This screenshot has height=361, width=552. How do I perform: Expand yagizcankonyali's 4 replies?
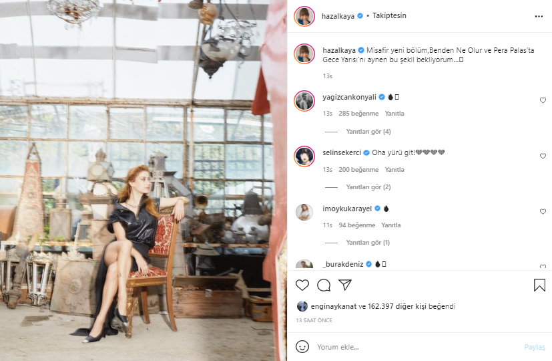coord(368,132)
